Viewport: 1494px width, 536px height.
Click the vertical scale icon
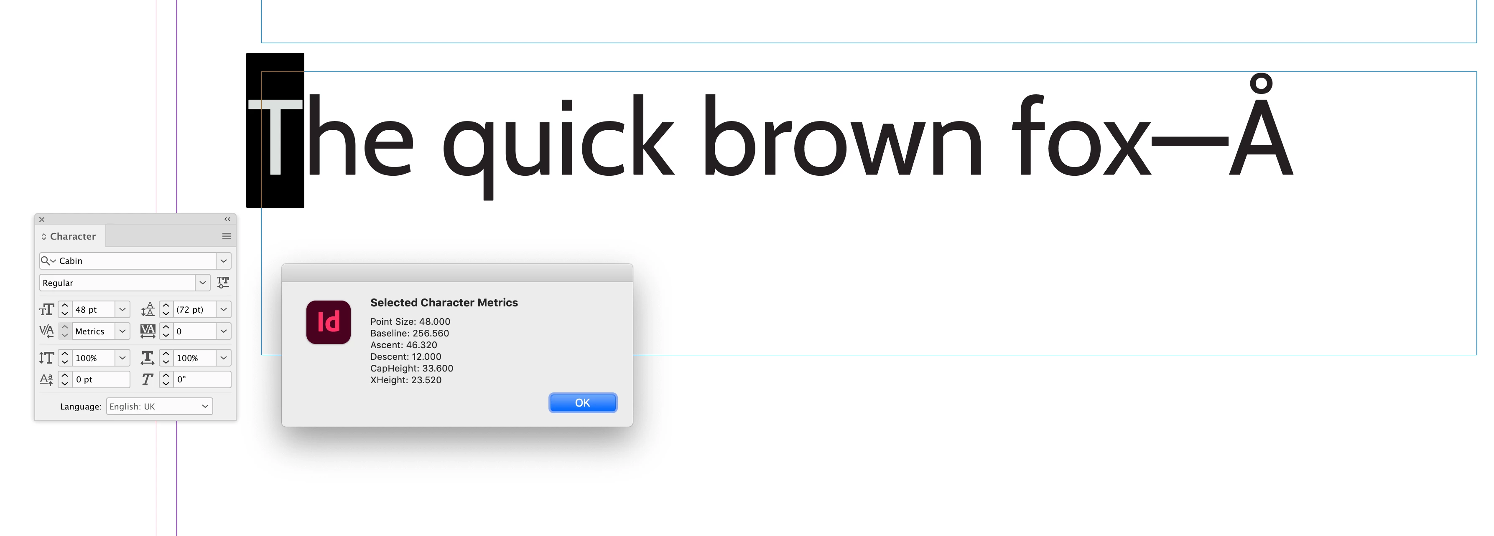pos(46,358)
